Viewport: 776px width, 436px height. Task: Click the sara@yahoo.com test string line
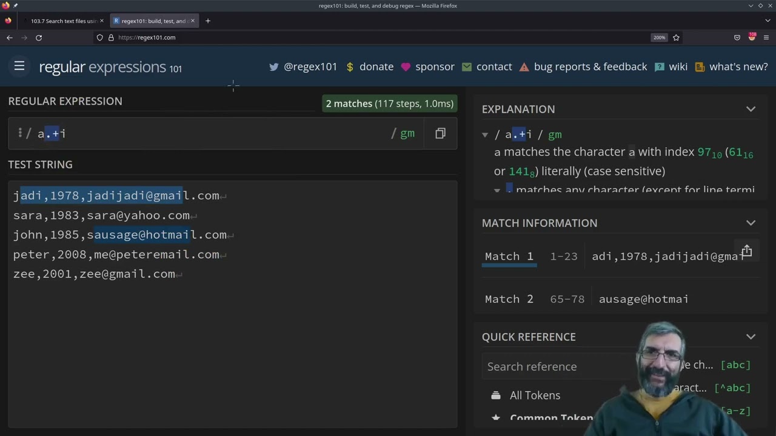[x=101, y=216]
